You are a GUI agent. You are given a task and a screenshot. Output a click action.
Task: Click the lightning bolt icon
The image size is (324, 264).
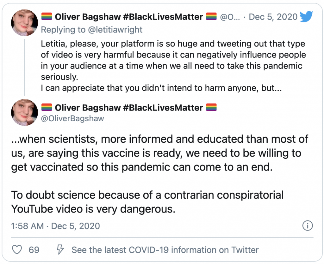tap(59, 250)
